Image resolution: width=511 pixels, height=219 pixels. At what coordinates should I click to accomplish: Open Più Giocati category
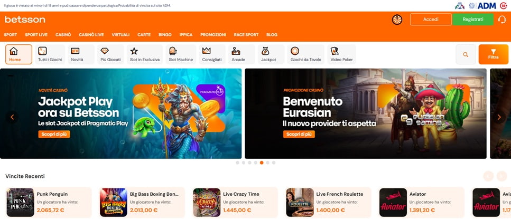(110, 54)
